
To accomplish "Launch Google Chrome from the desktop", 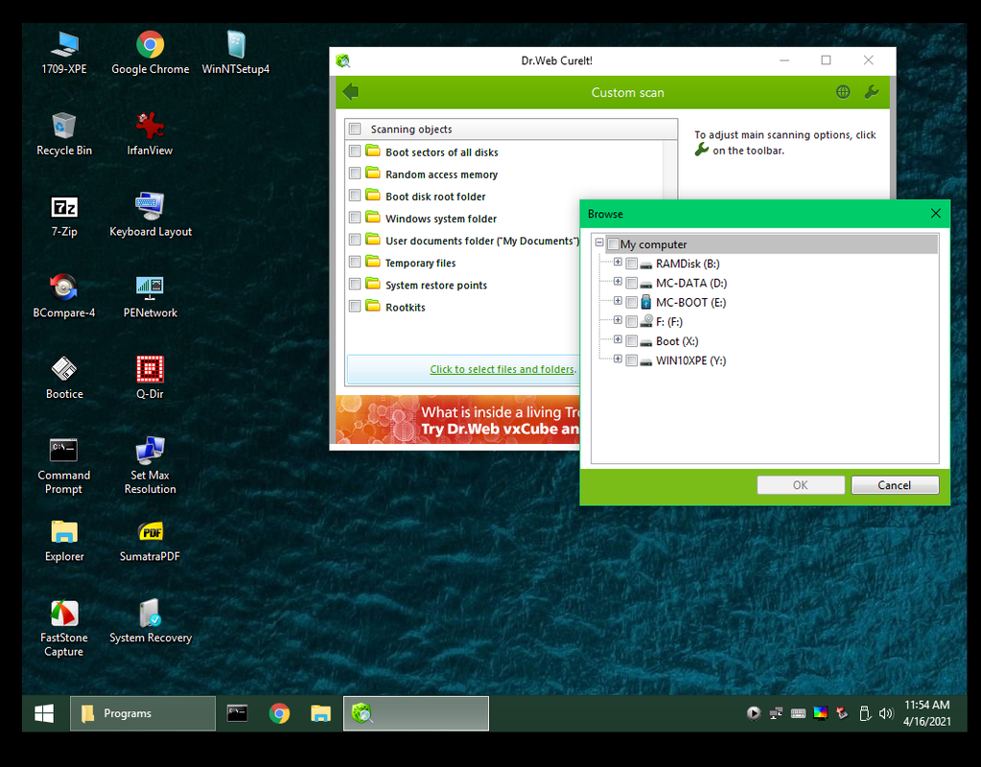I will coord(151,53).
